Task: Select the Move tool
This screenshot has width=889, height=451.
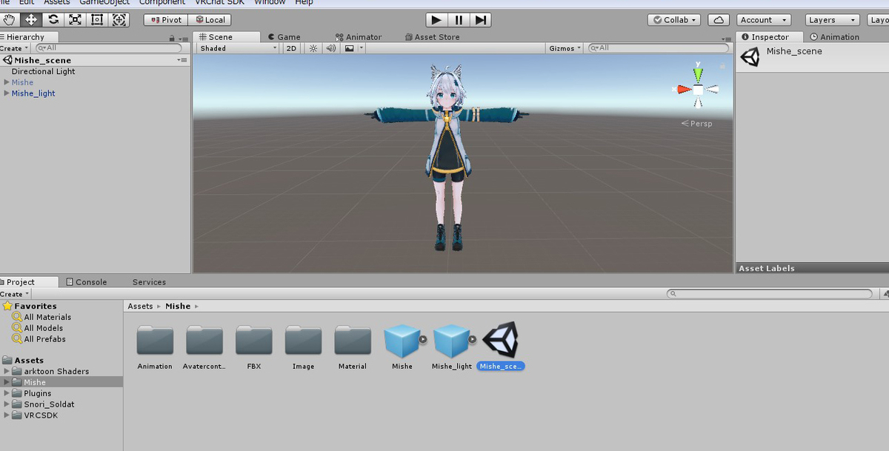Action: pos(30,19)
